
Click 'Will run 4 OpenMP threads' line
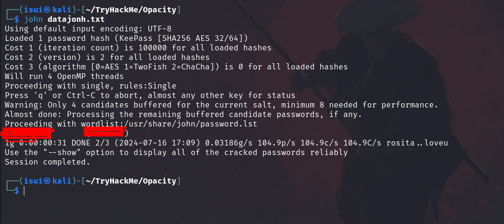pos(64,76)
